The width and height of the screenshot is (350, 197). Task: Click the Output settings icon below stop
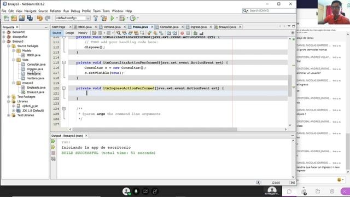click(x=53, y=159)
